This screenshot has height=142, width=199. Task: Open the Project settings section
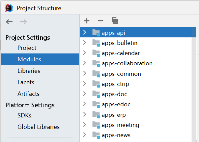tap(27, 48)
